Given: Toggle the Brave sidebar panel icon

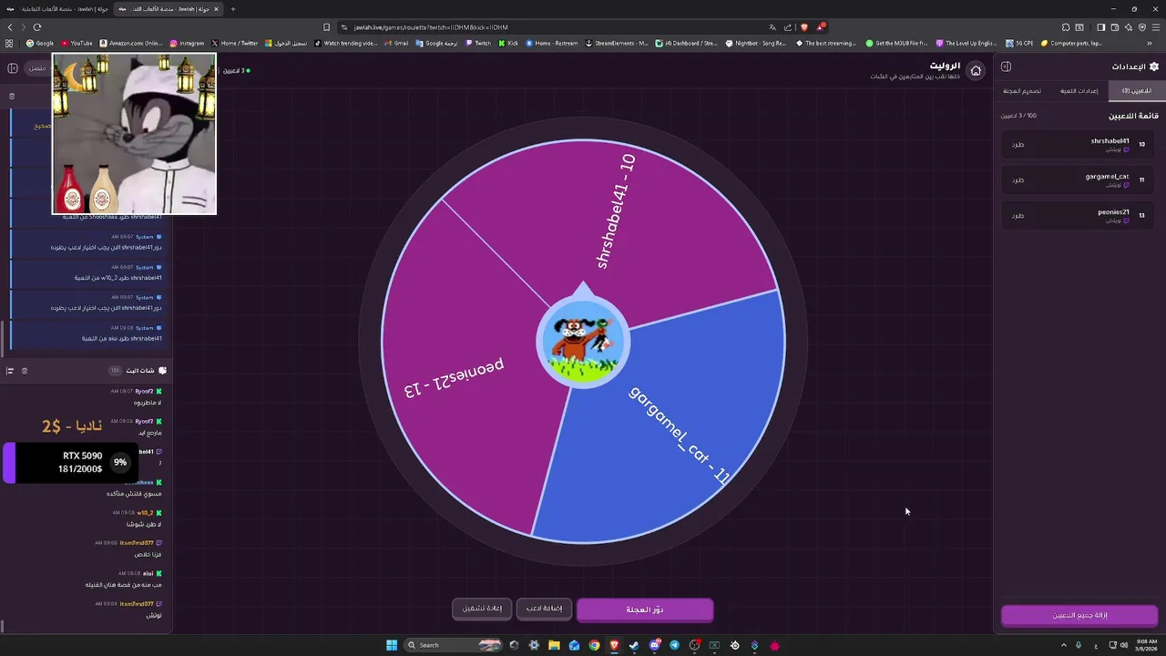Looking at the screenshot, I should click(x=1100, y=27).
